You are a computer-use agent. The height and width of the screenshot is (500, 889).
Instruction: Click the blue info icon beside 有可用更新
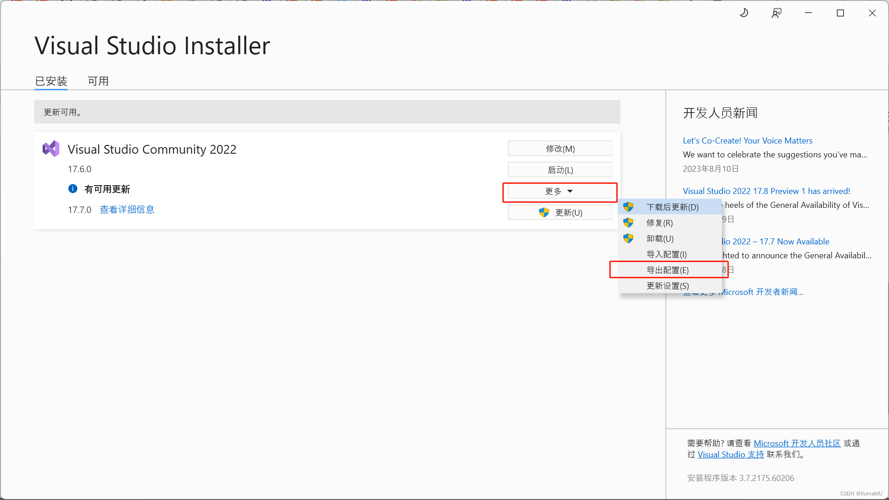(x=73, y=189)
